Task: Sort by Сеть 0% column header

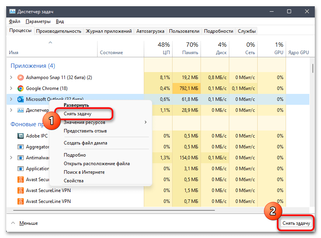Action: click(x=243, y=48)
